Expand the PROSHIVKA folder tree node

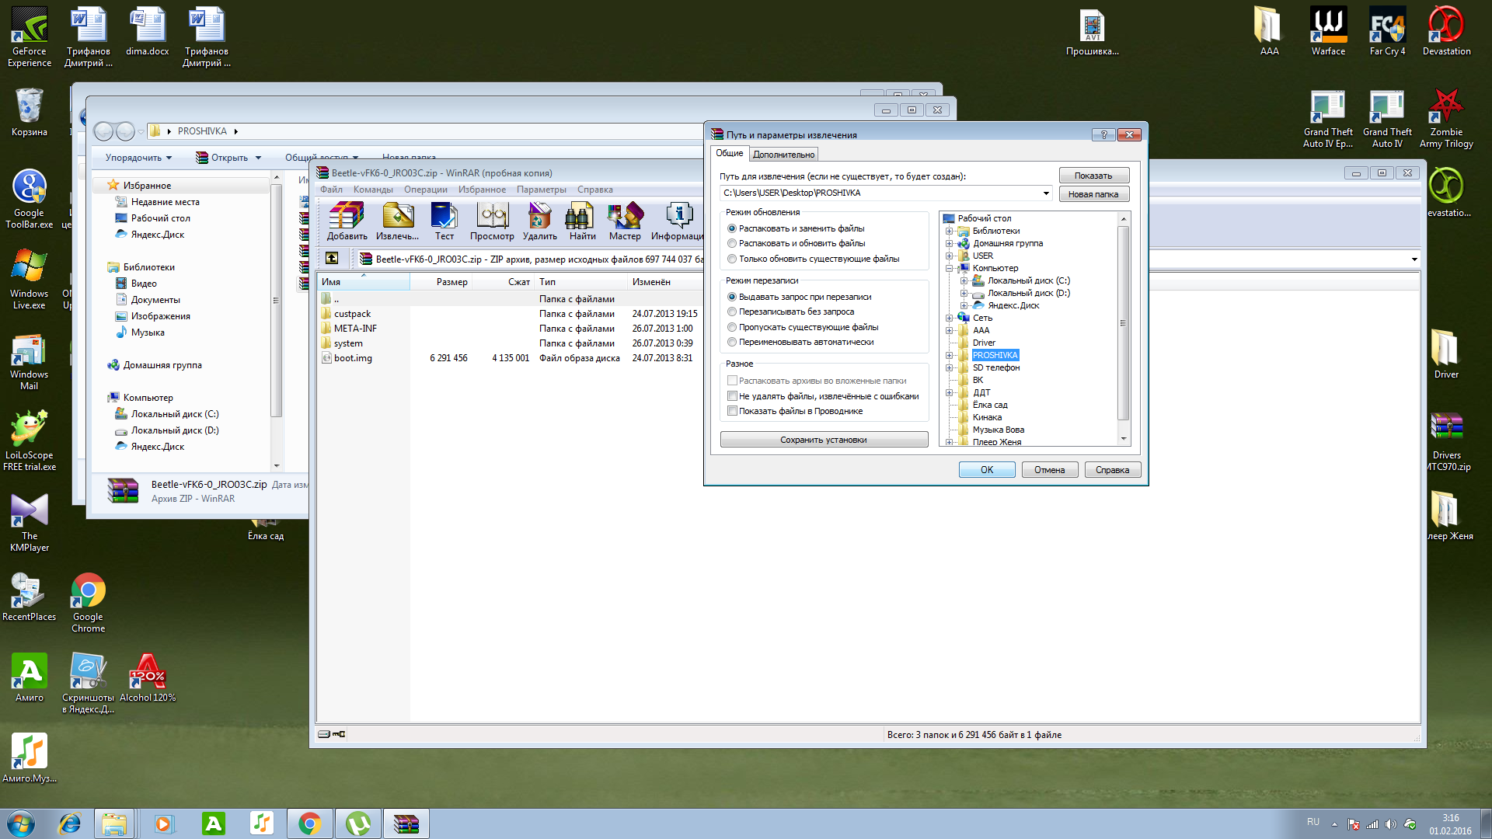[x=949, y=356]
